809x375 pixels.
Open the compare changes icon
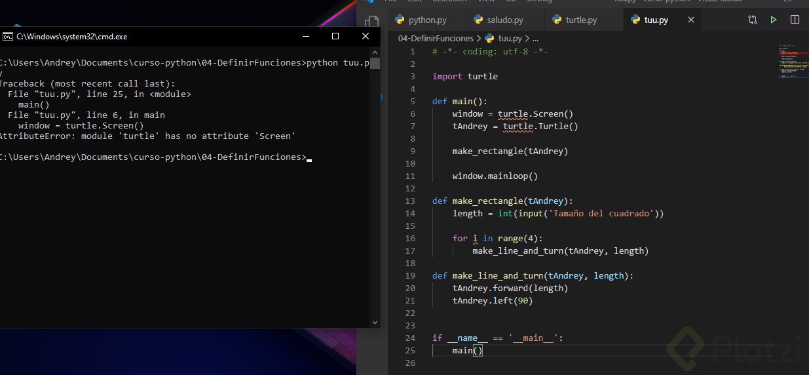coord(753,20)
